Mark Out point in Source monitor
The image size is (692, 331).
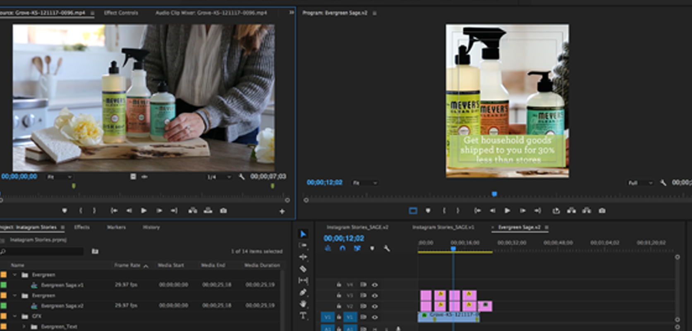[x=94, y=211]
